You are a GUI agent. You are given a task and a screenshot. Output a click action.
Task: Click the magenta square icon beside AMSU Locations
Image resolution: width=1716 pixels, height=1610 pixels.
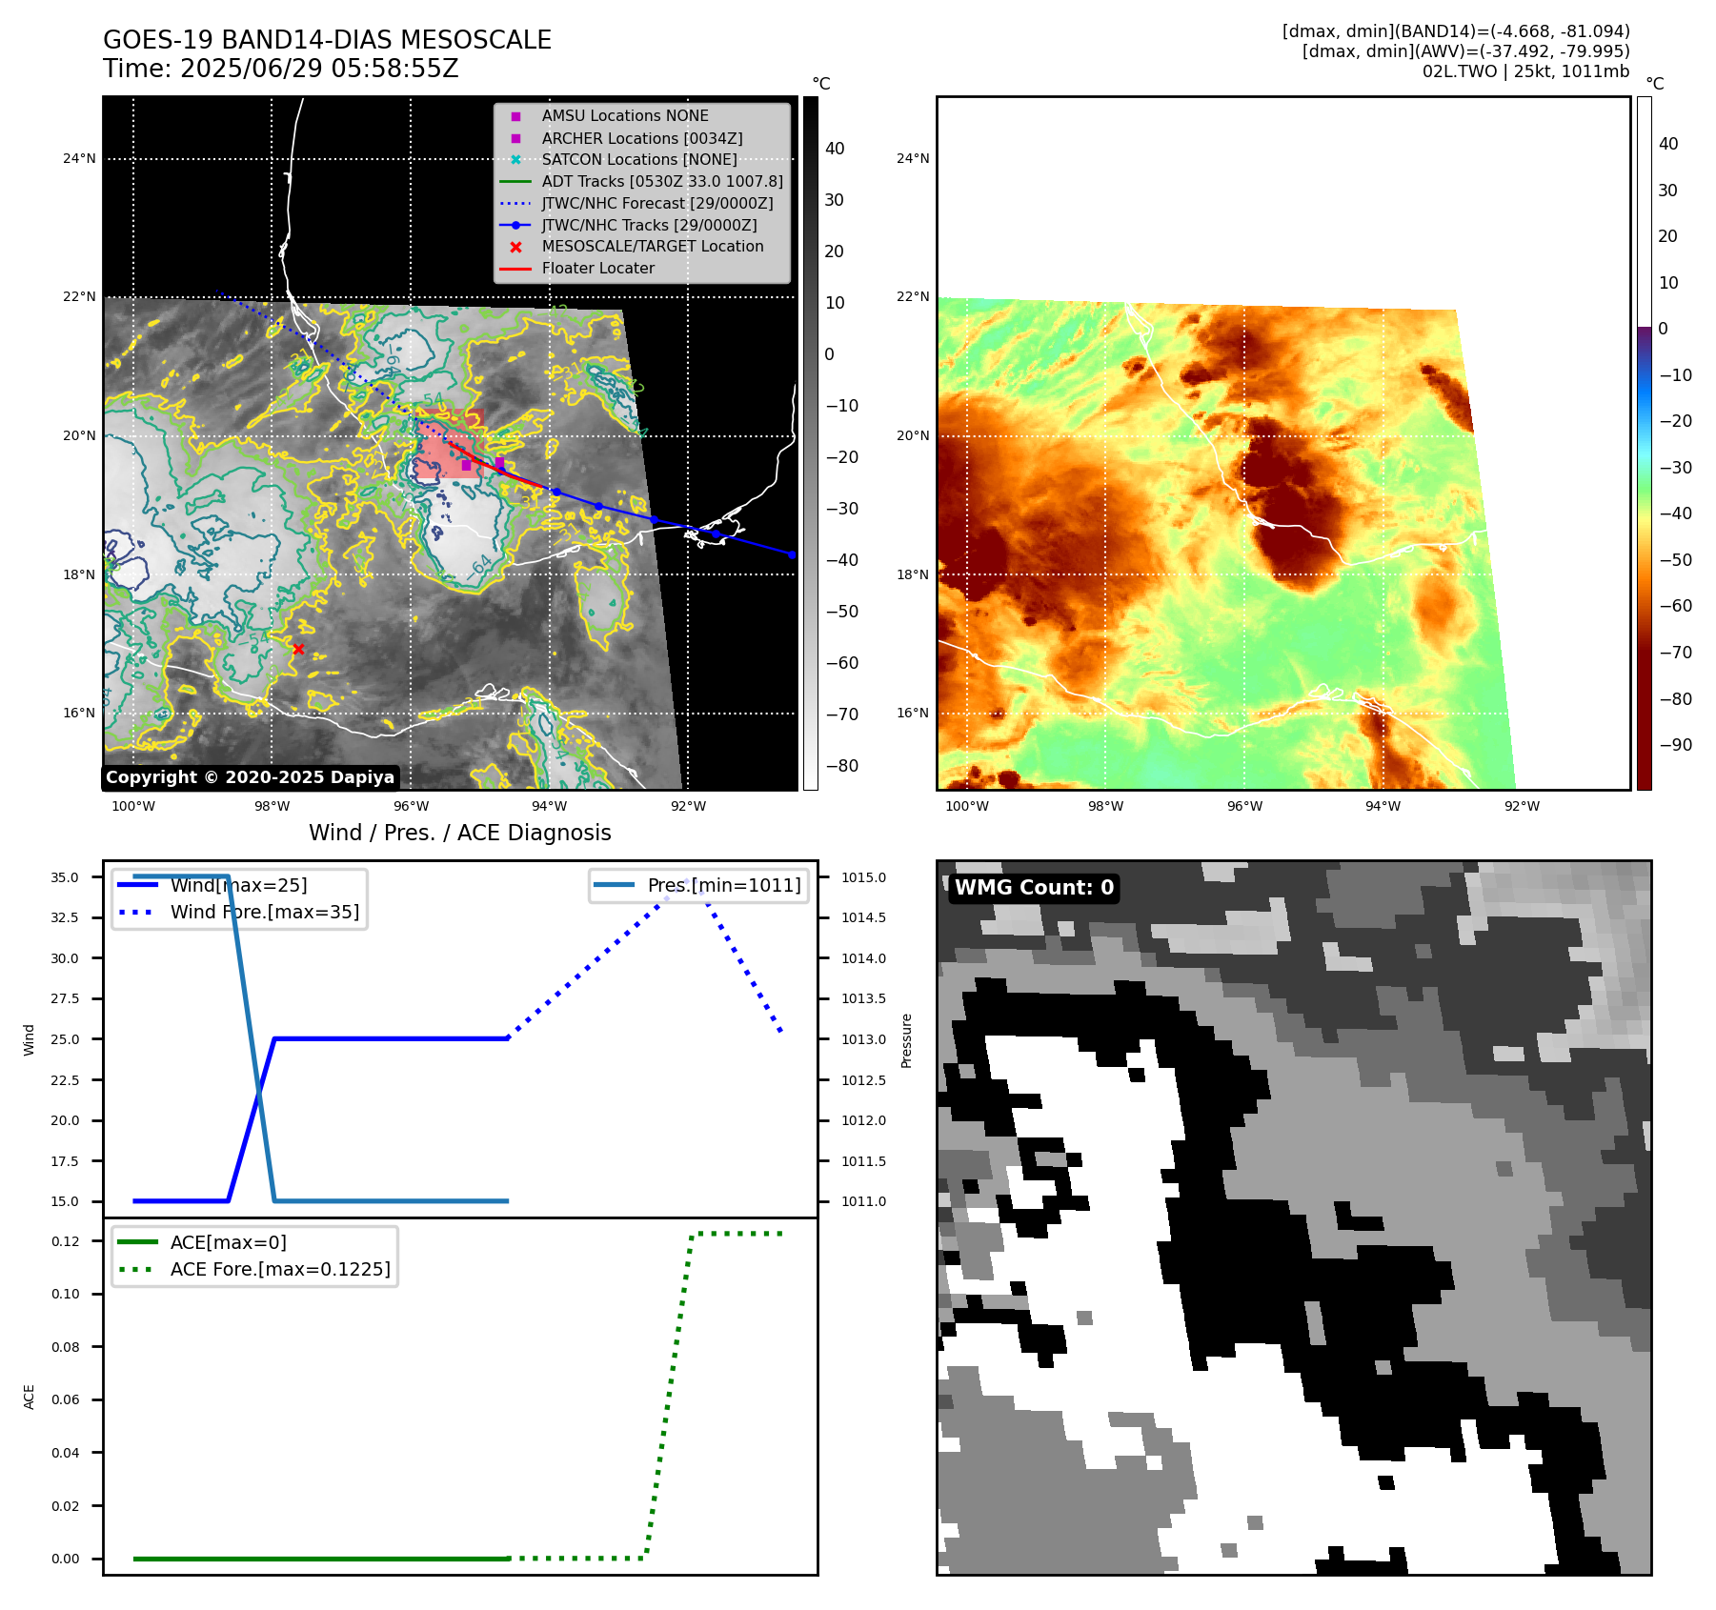tap(515, 116)
